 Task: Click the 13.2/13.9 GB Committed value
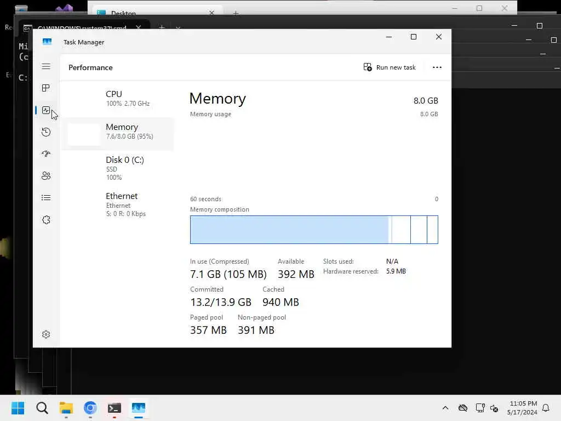coord(221,302)
